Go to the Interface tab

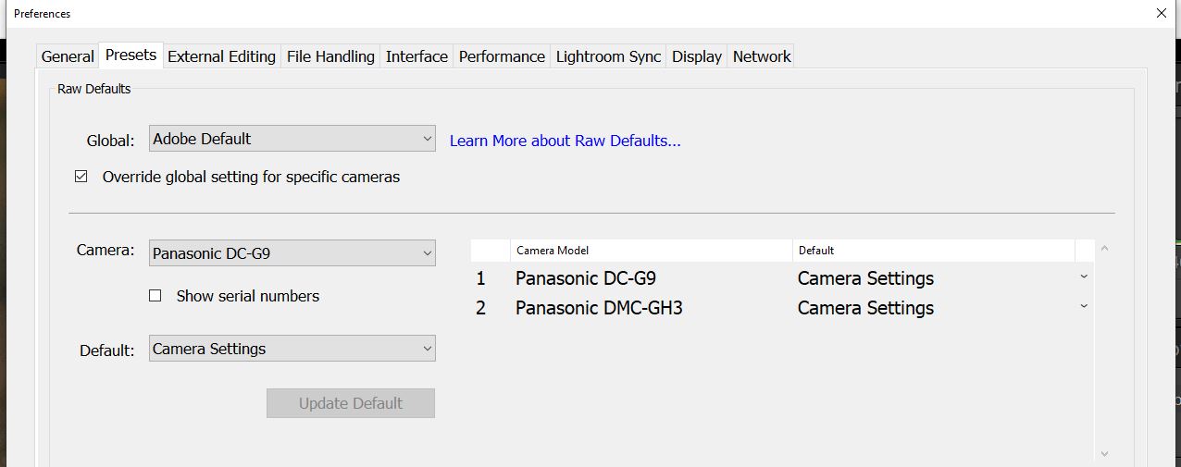pyautogui.click(x=416, y=56)
